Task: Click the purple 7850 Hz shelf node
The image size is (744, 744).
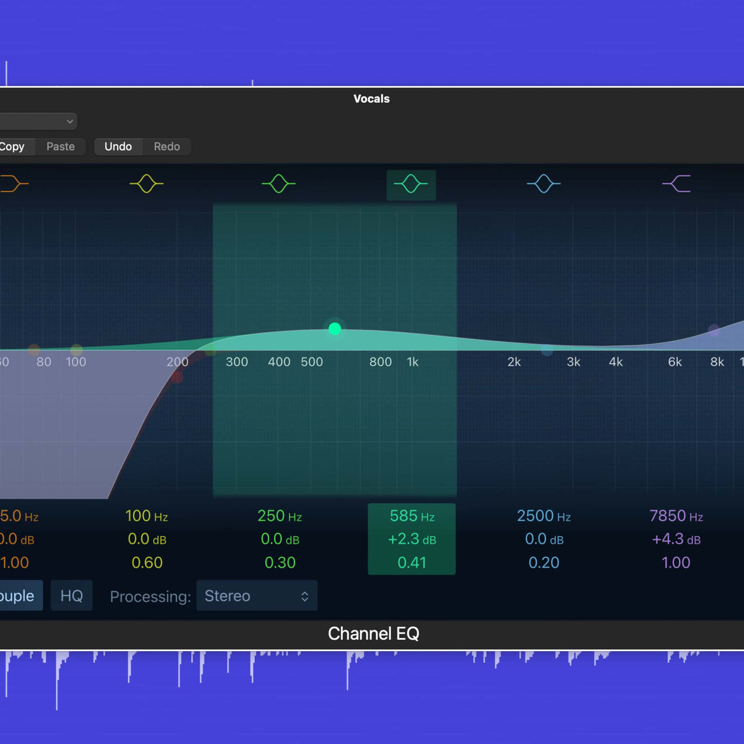Action: (x=714, y=330)
